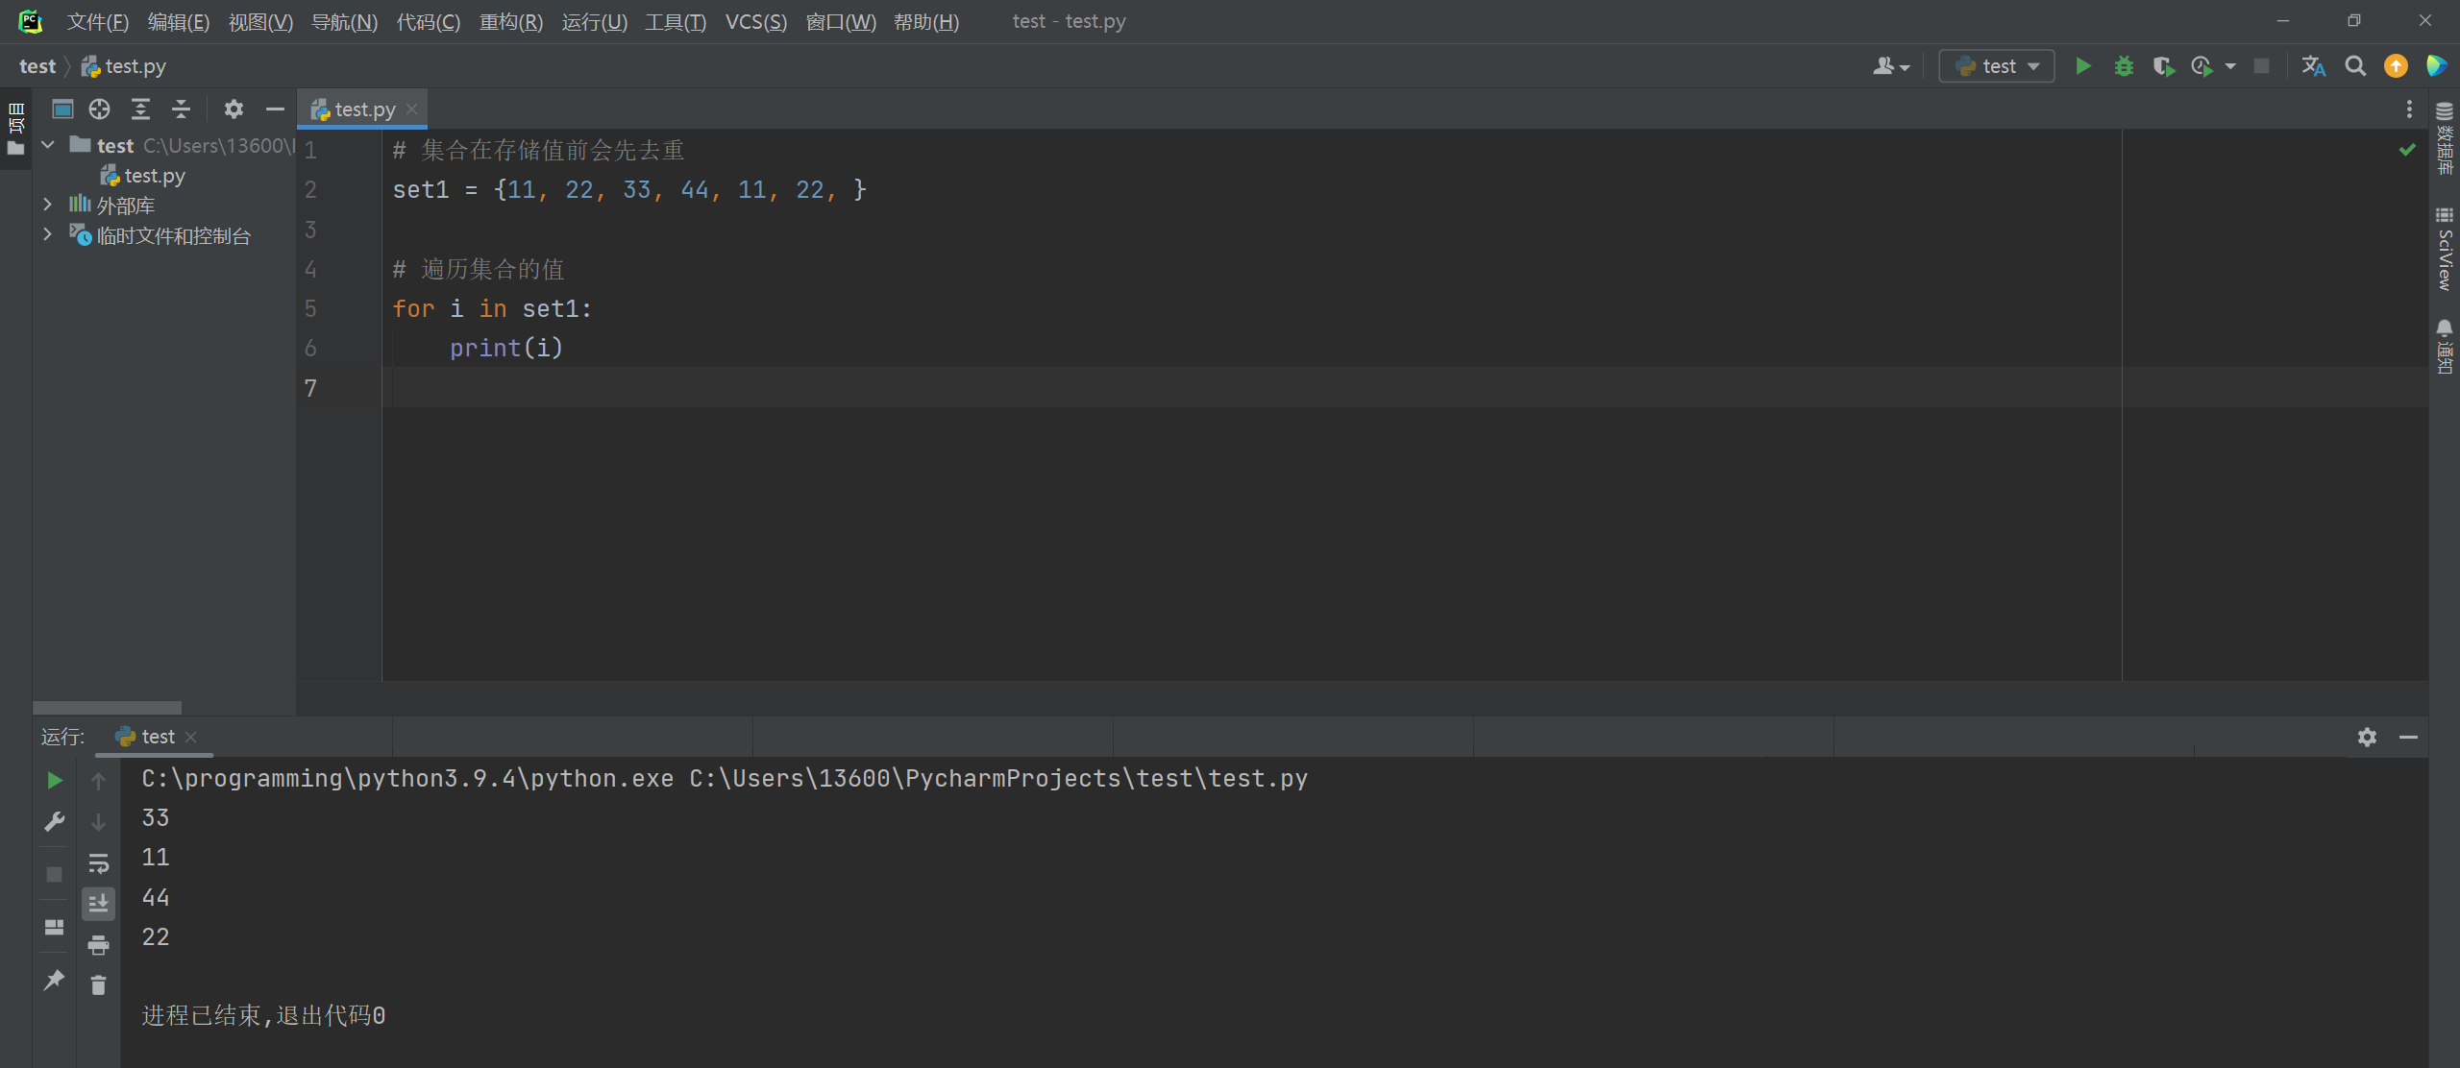Image resolution: width=2460 pixels, height=1068 pixels.
Task: Clear run output with trash icon
Action: (98, 985)
